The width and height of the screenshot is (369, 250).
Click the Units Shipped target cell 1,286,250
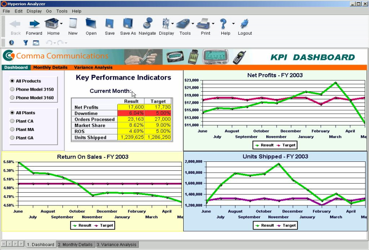(x=158, y=137)
